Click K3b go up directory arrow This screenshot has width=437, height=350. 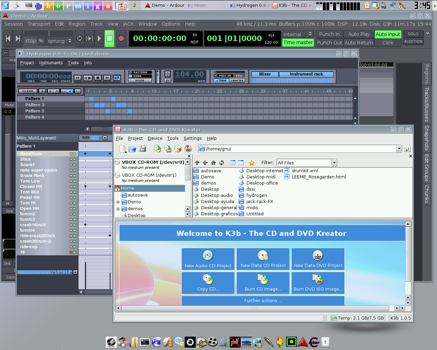coord(197,163)
